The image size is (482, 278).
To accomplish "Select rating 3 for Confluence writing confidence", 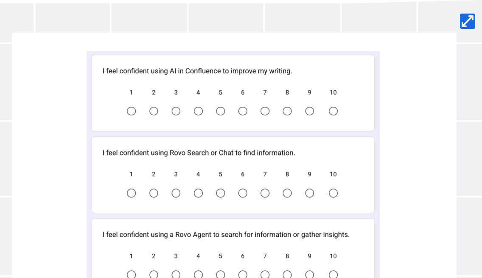I will click(176, 111).
